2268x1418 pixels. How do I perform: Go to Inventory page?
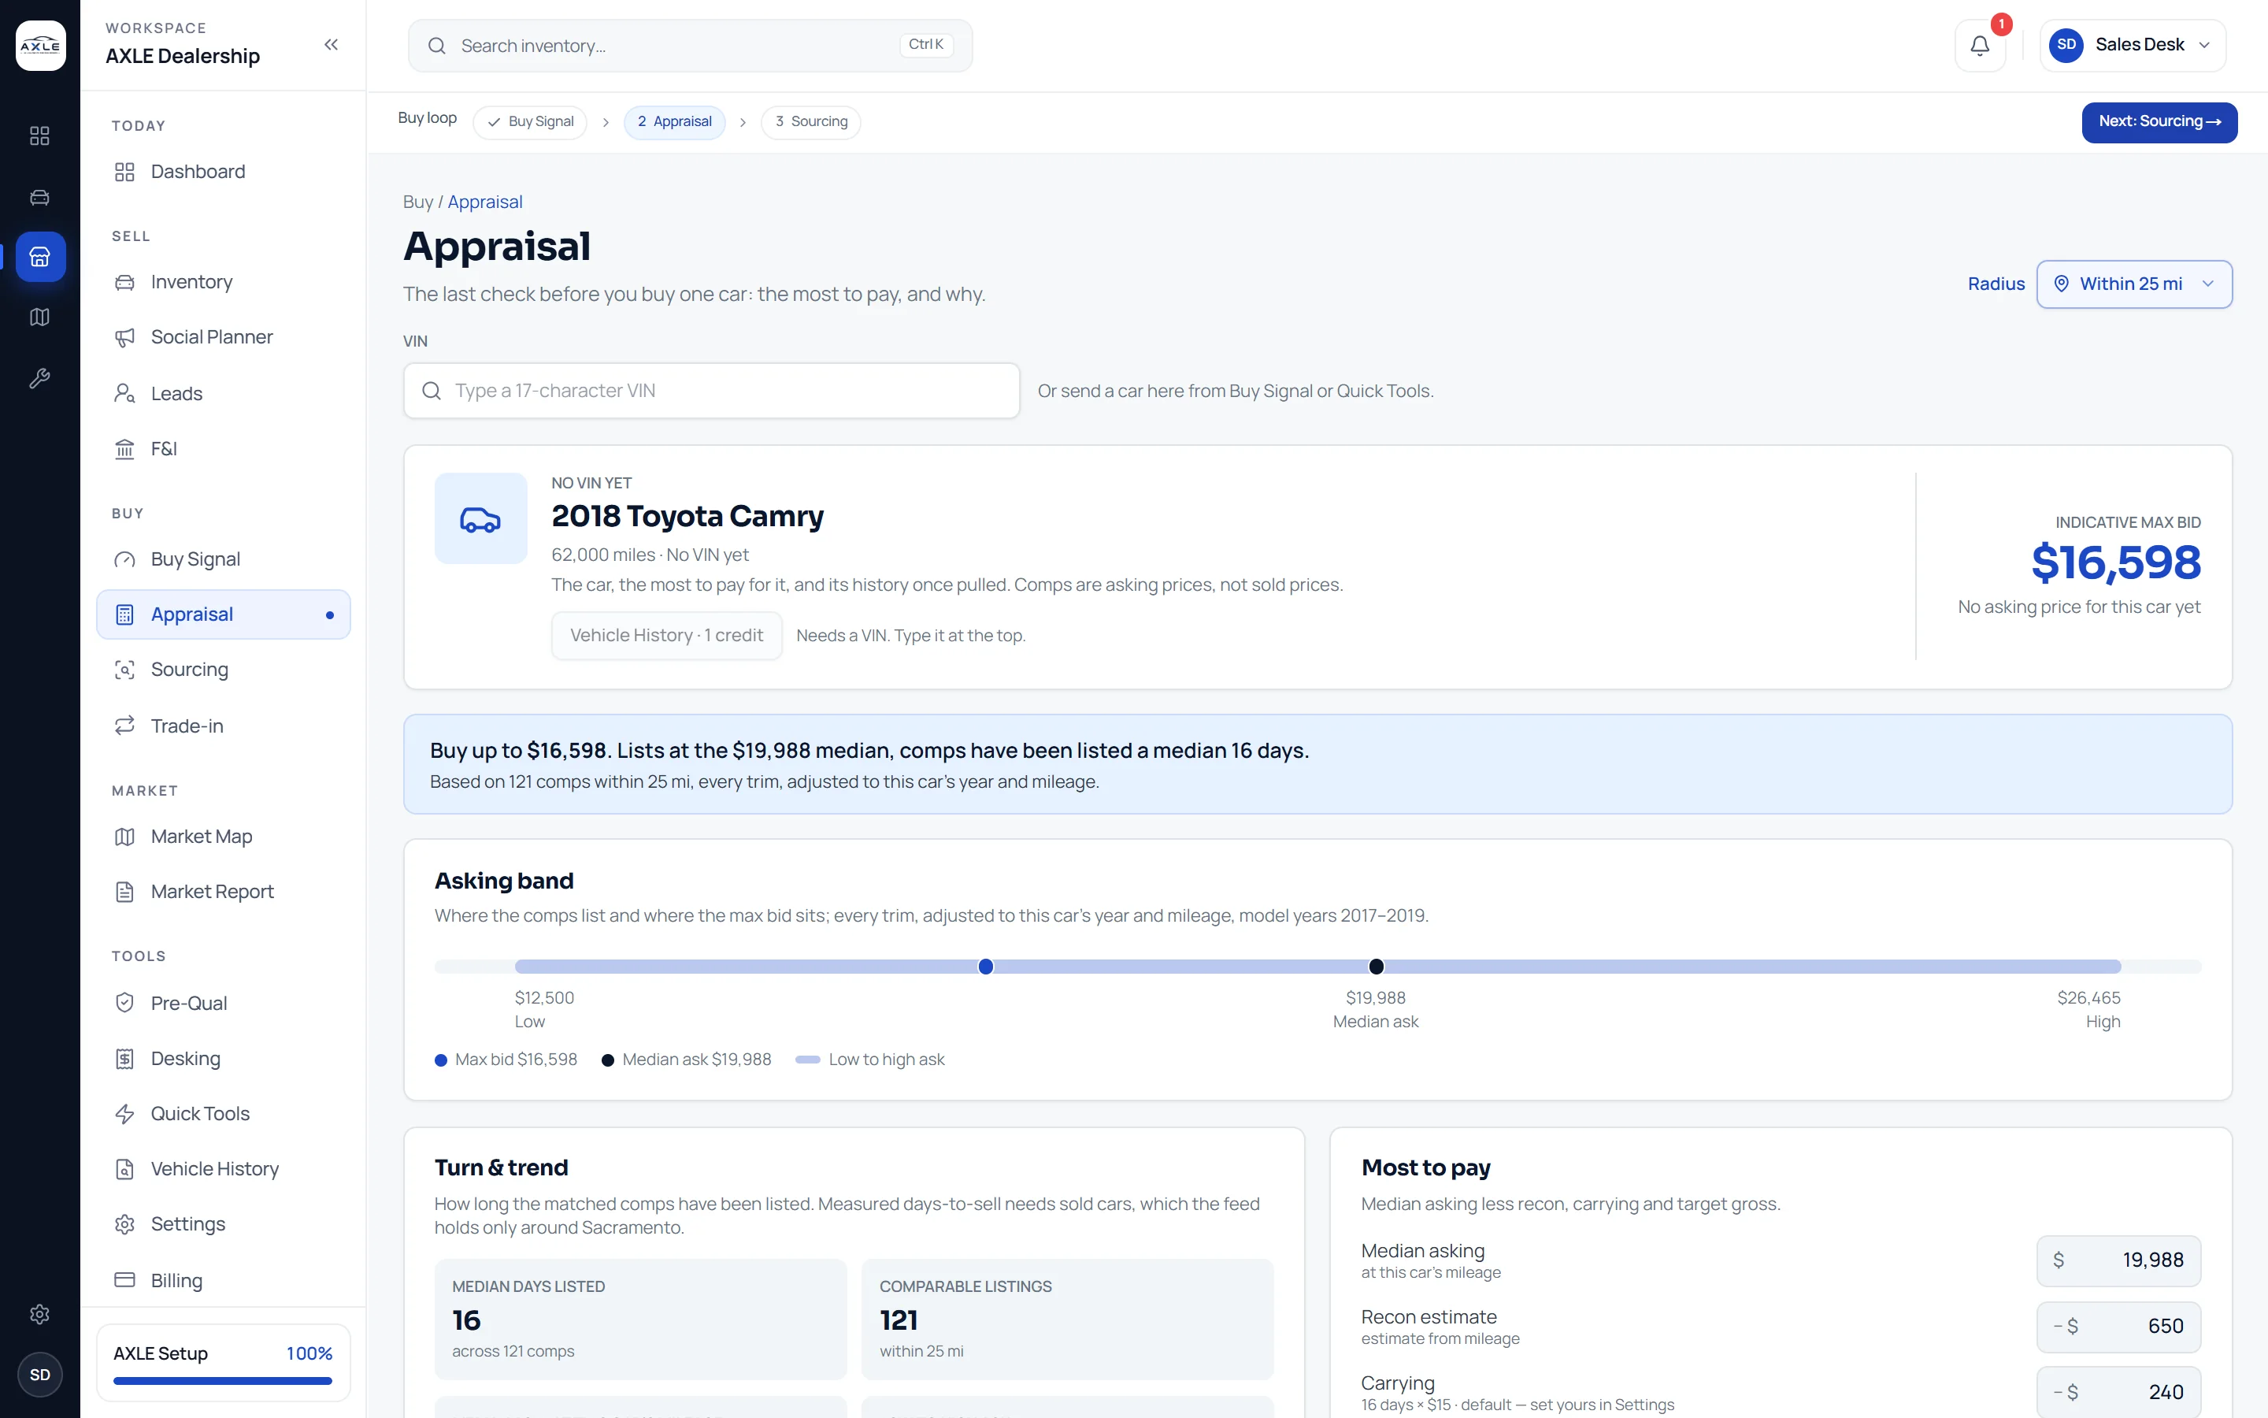pos(223,282)
